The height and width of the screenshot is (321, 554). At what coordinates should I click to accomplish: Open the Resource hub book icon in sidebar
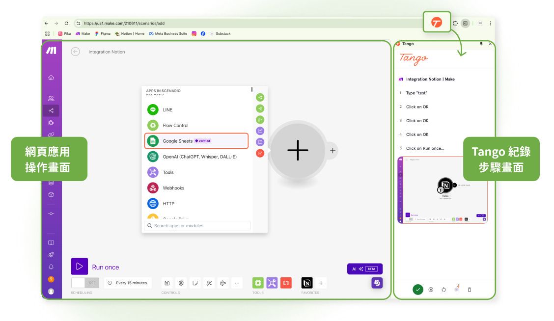(51, 242)
